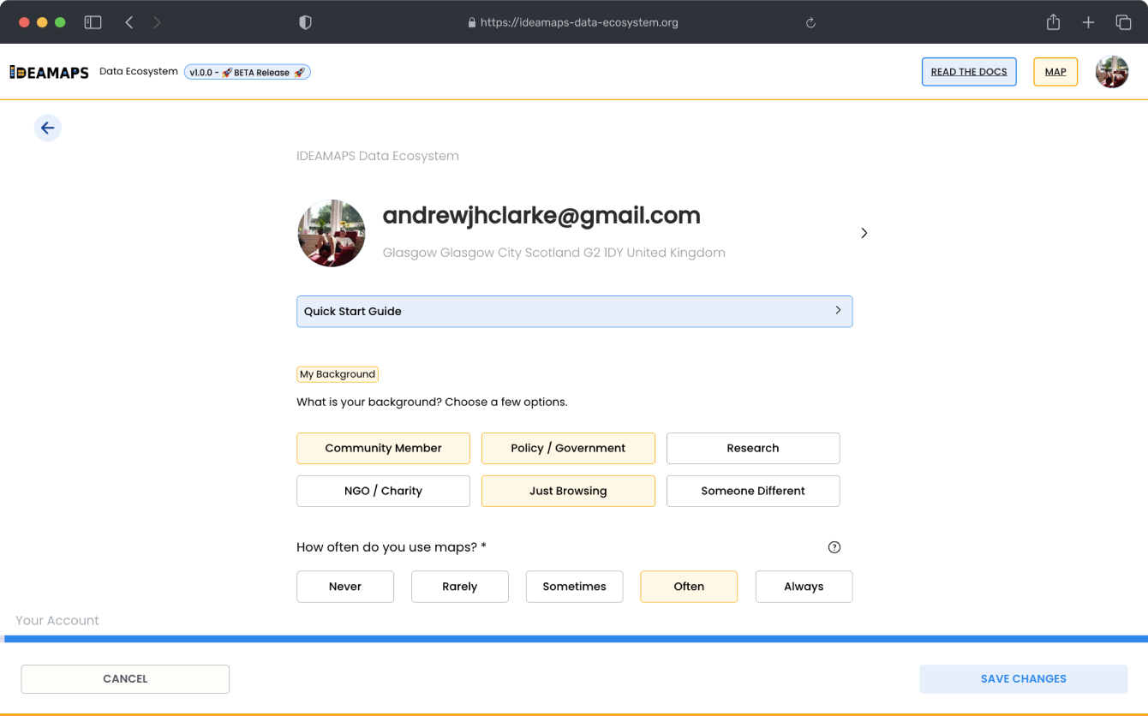Screen dimensions: 1148x716
Task: Select the Research background option
Action: tap(752, 448)
